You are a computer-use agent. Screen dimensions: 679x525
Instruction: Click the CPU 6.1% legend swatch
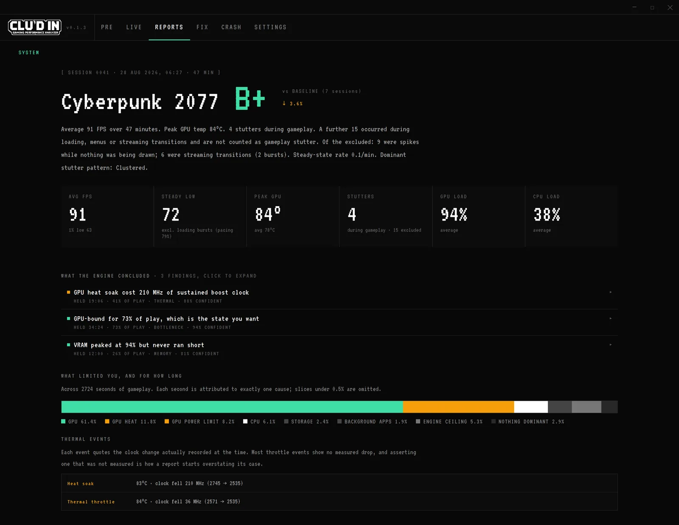point(245,422)
